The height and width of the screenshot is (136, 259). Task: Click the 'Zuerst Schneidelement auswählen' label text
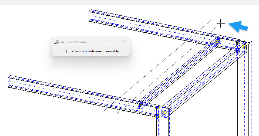(96, 51)
